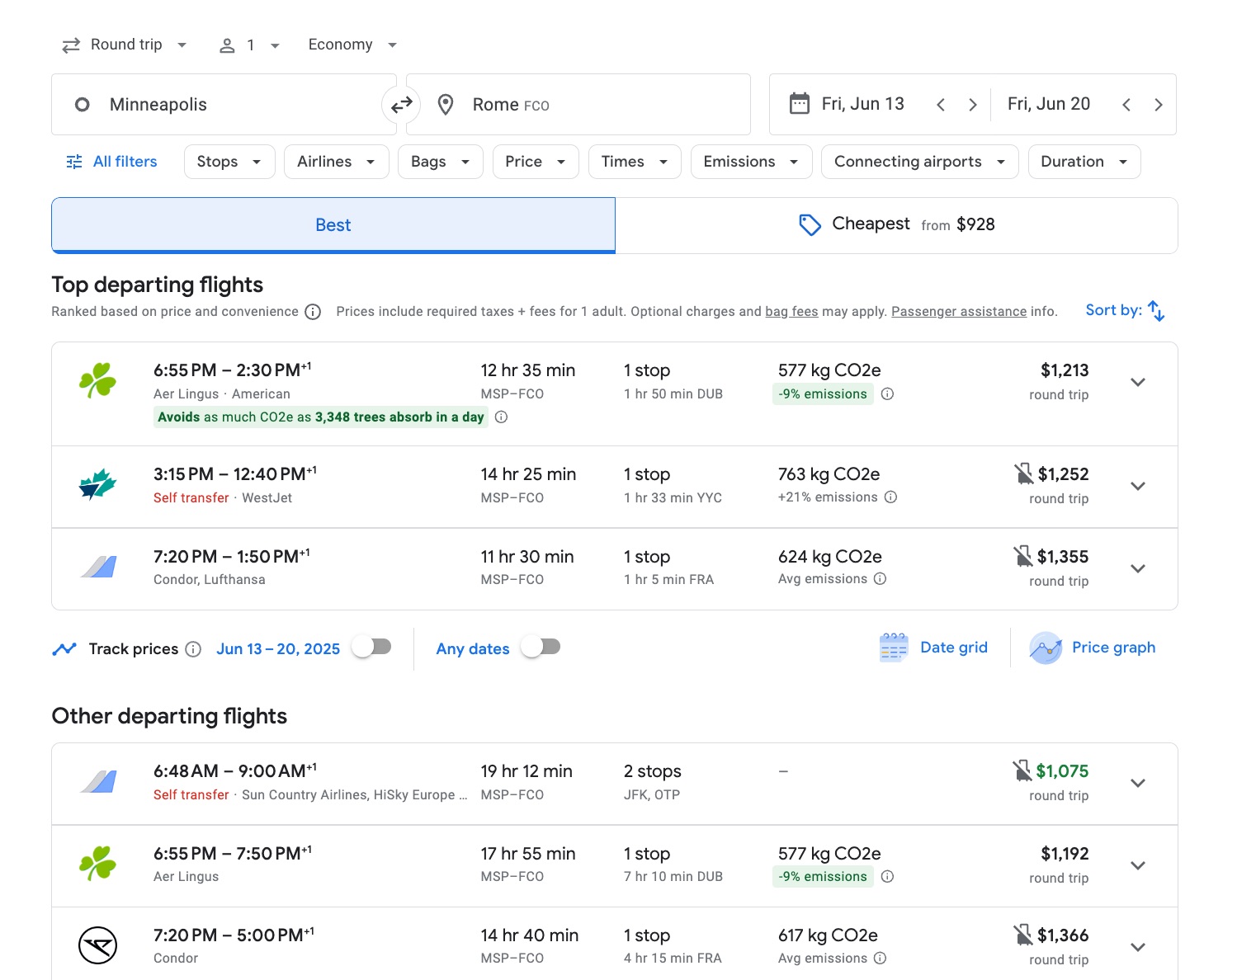Open All filters
1256x980 pixels.
point(111,161)
